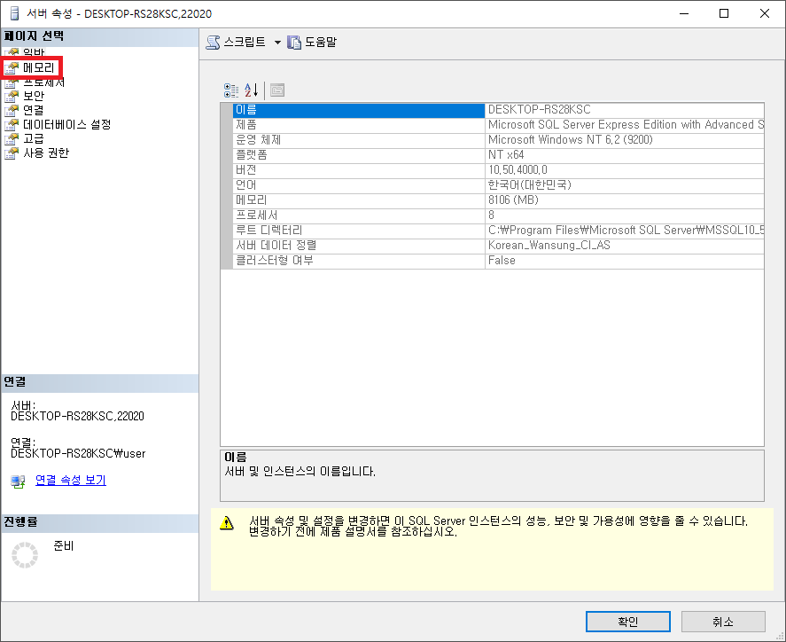Viewport: 786px width, 642px height.
Task: Open the 스크립트 dropdown arrow
Action: point(277,43)
